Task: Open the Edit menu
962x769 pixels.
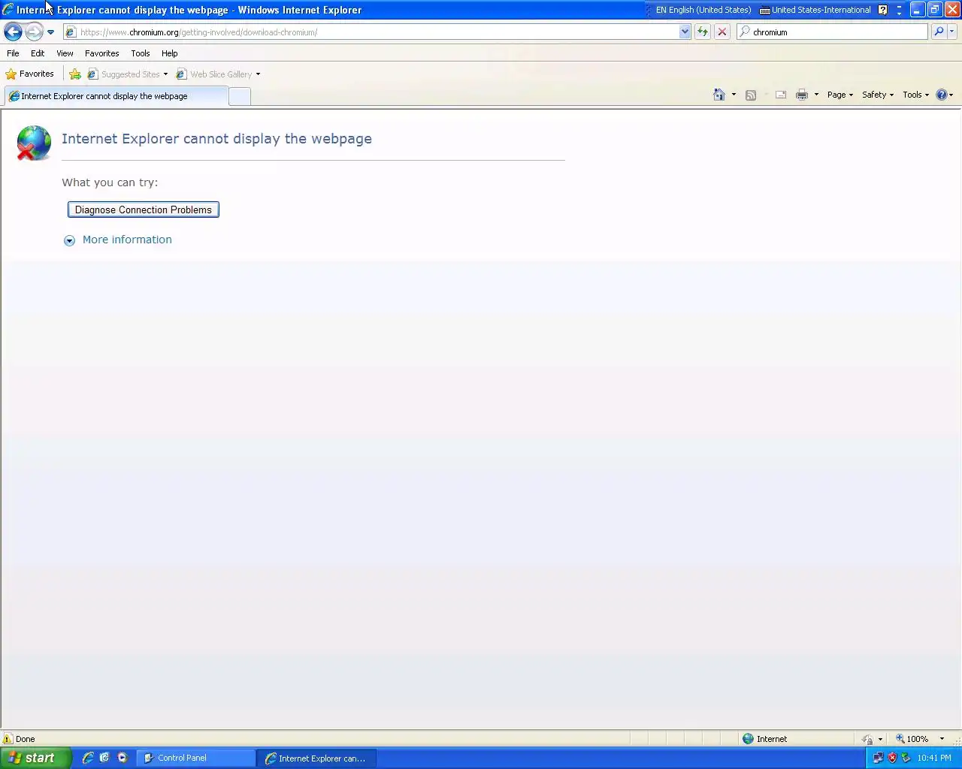Action: tap(38, 53)
